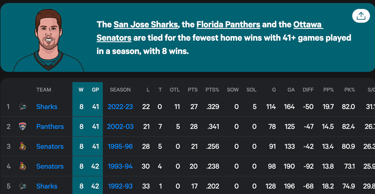Open the Florida Panthers link
The image size is (375, 194).
coord(228,25)
